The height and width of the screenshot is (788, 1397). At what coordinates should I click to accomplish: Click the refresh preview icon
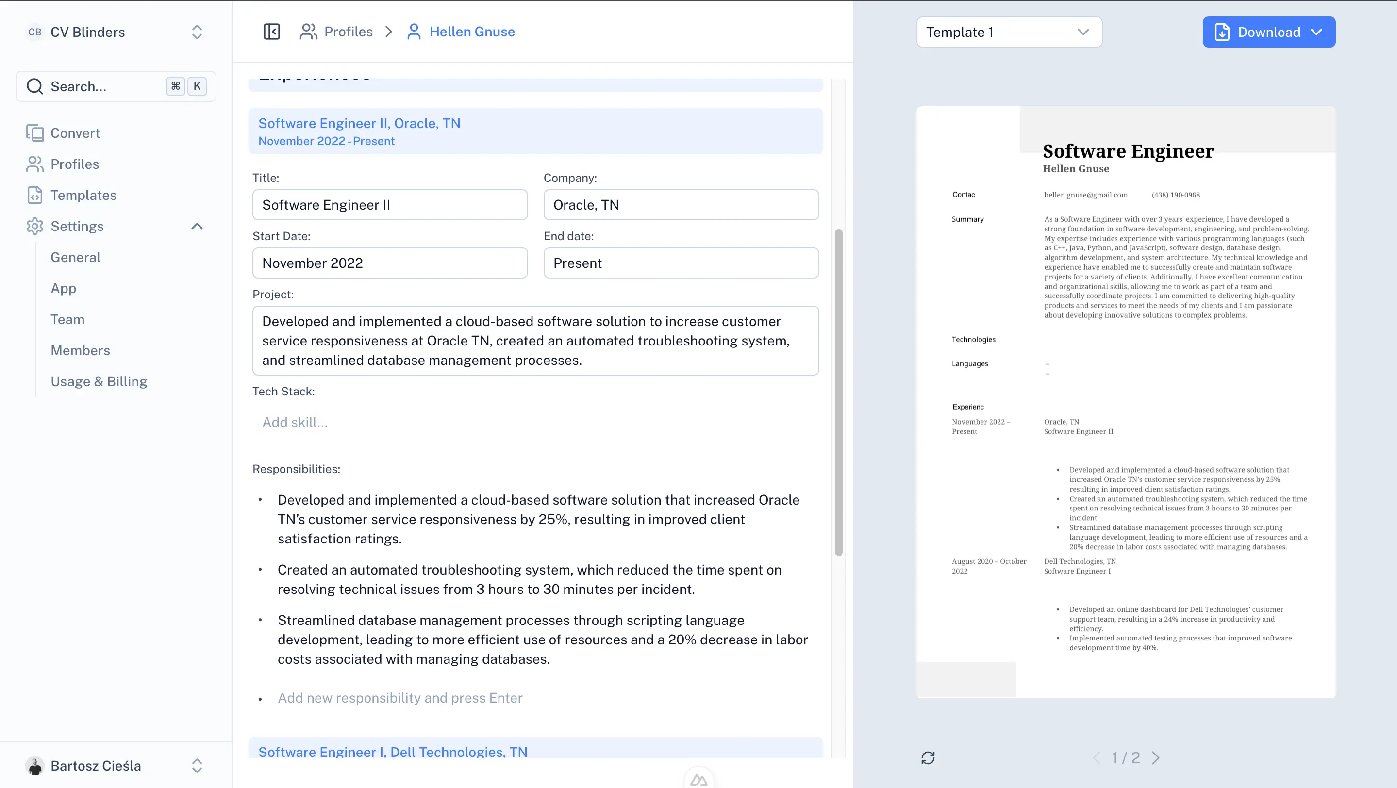pos(928,757)
